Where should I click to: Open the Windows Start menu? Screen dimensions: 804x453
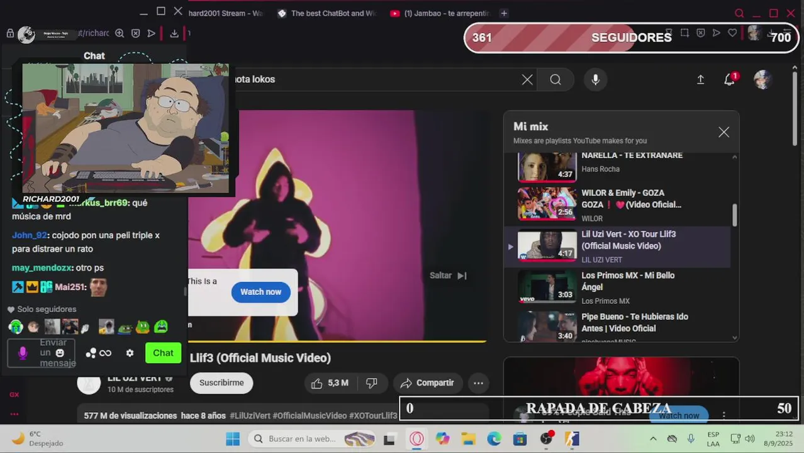tap(233, 439)
